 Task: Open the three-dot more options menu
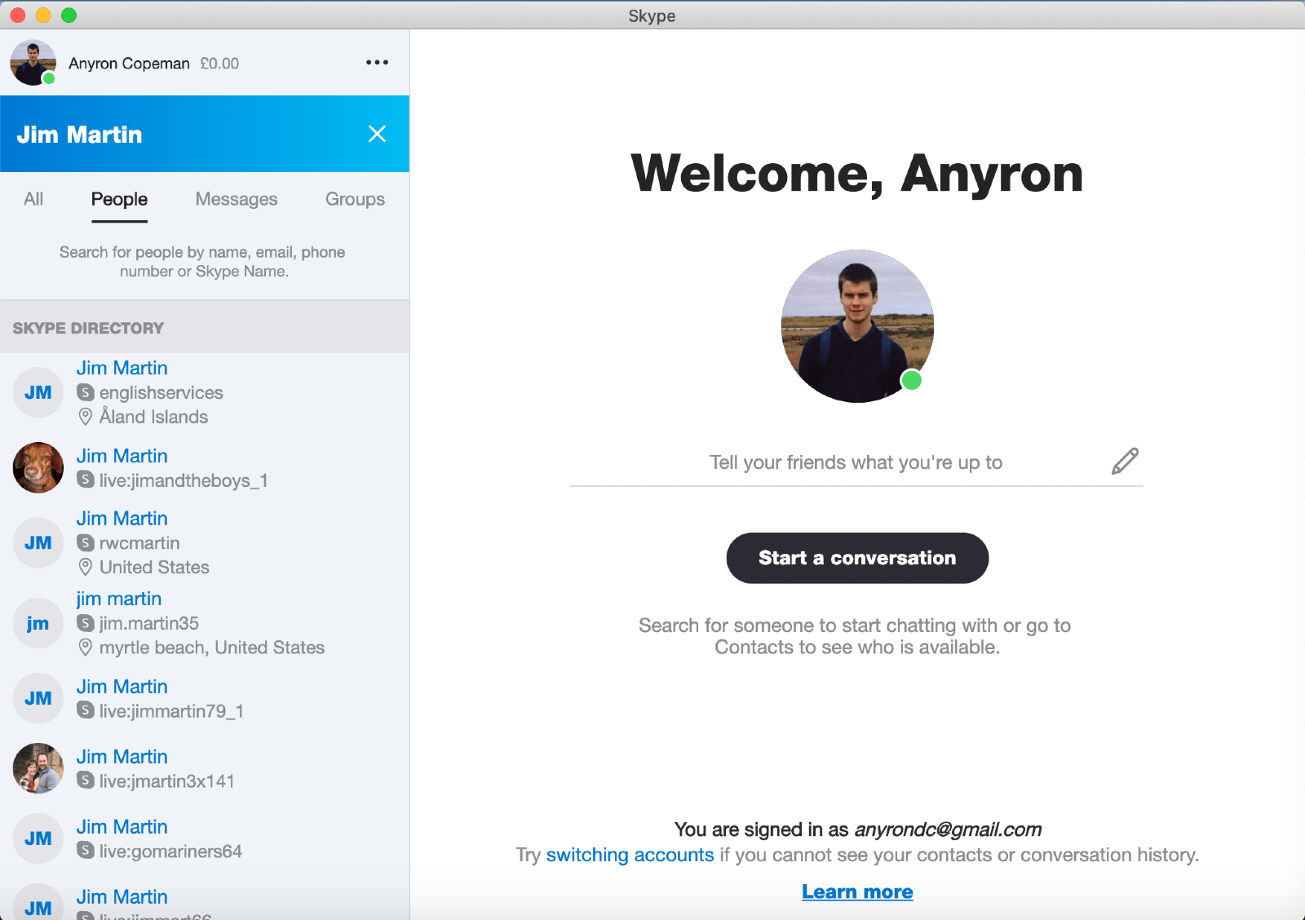pos(377,63)
